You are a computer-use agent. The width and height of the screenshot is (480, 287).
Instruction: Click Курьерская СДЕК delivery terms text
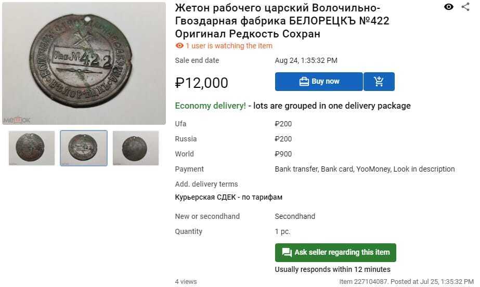(x=228, y=197)
